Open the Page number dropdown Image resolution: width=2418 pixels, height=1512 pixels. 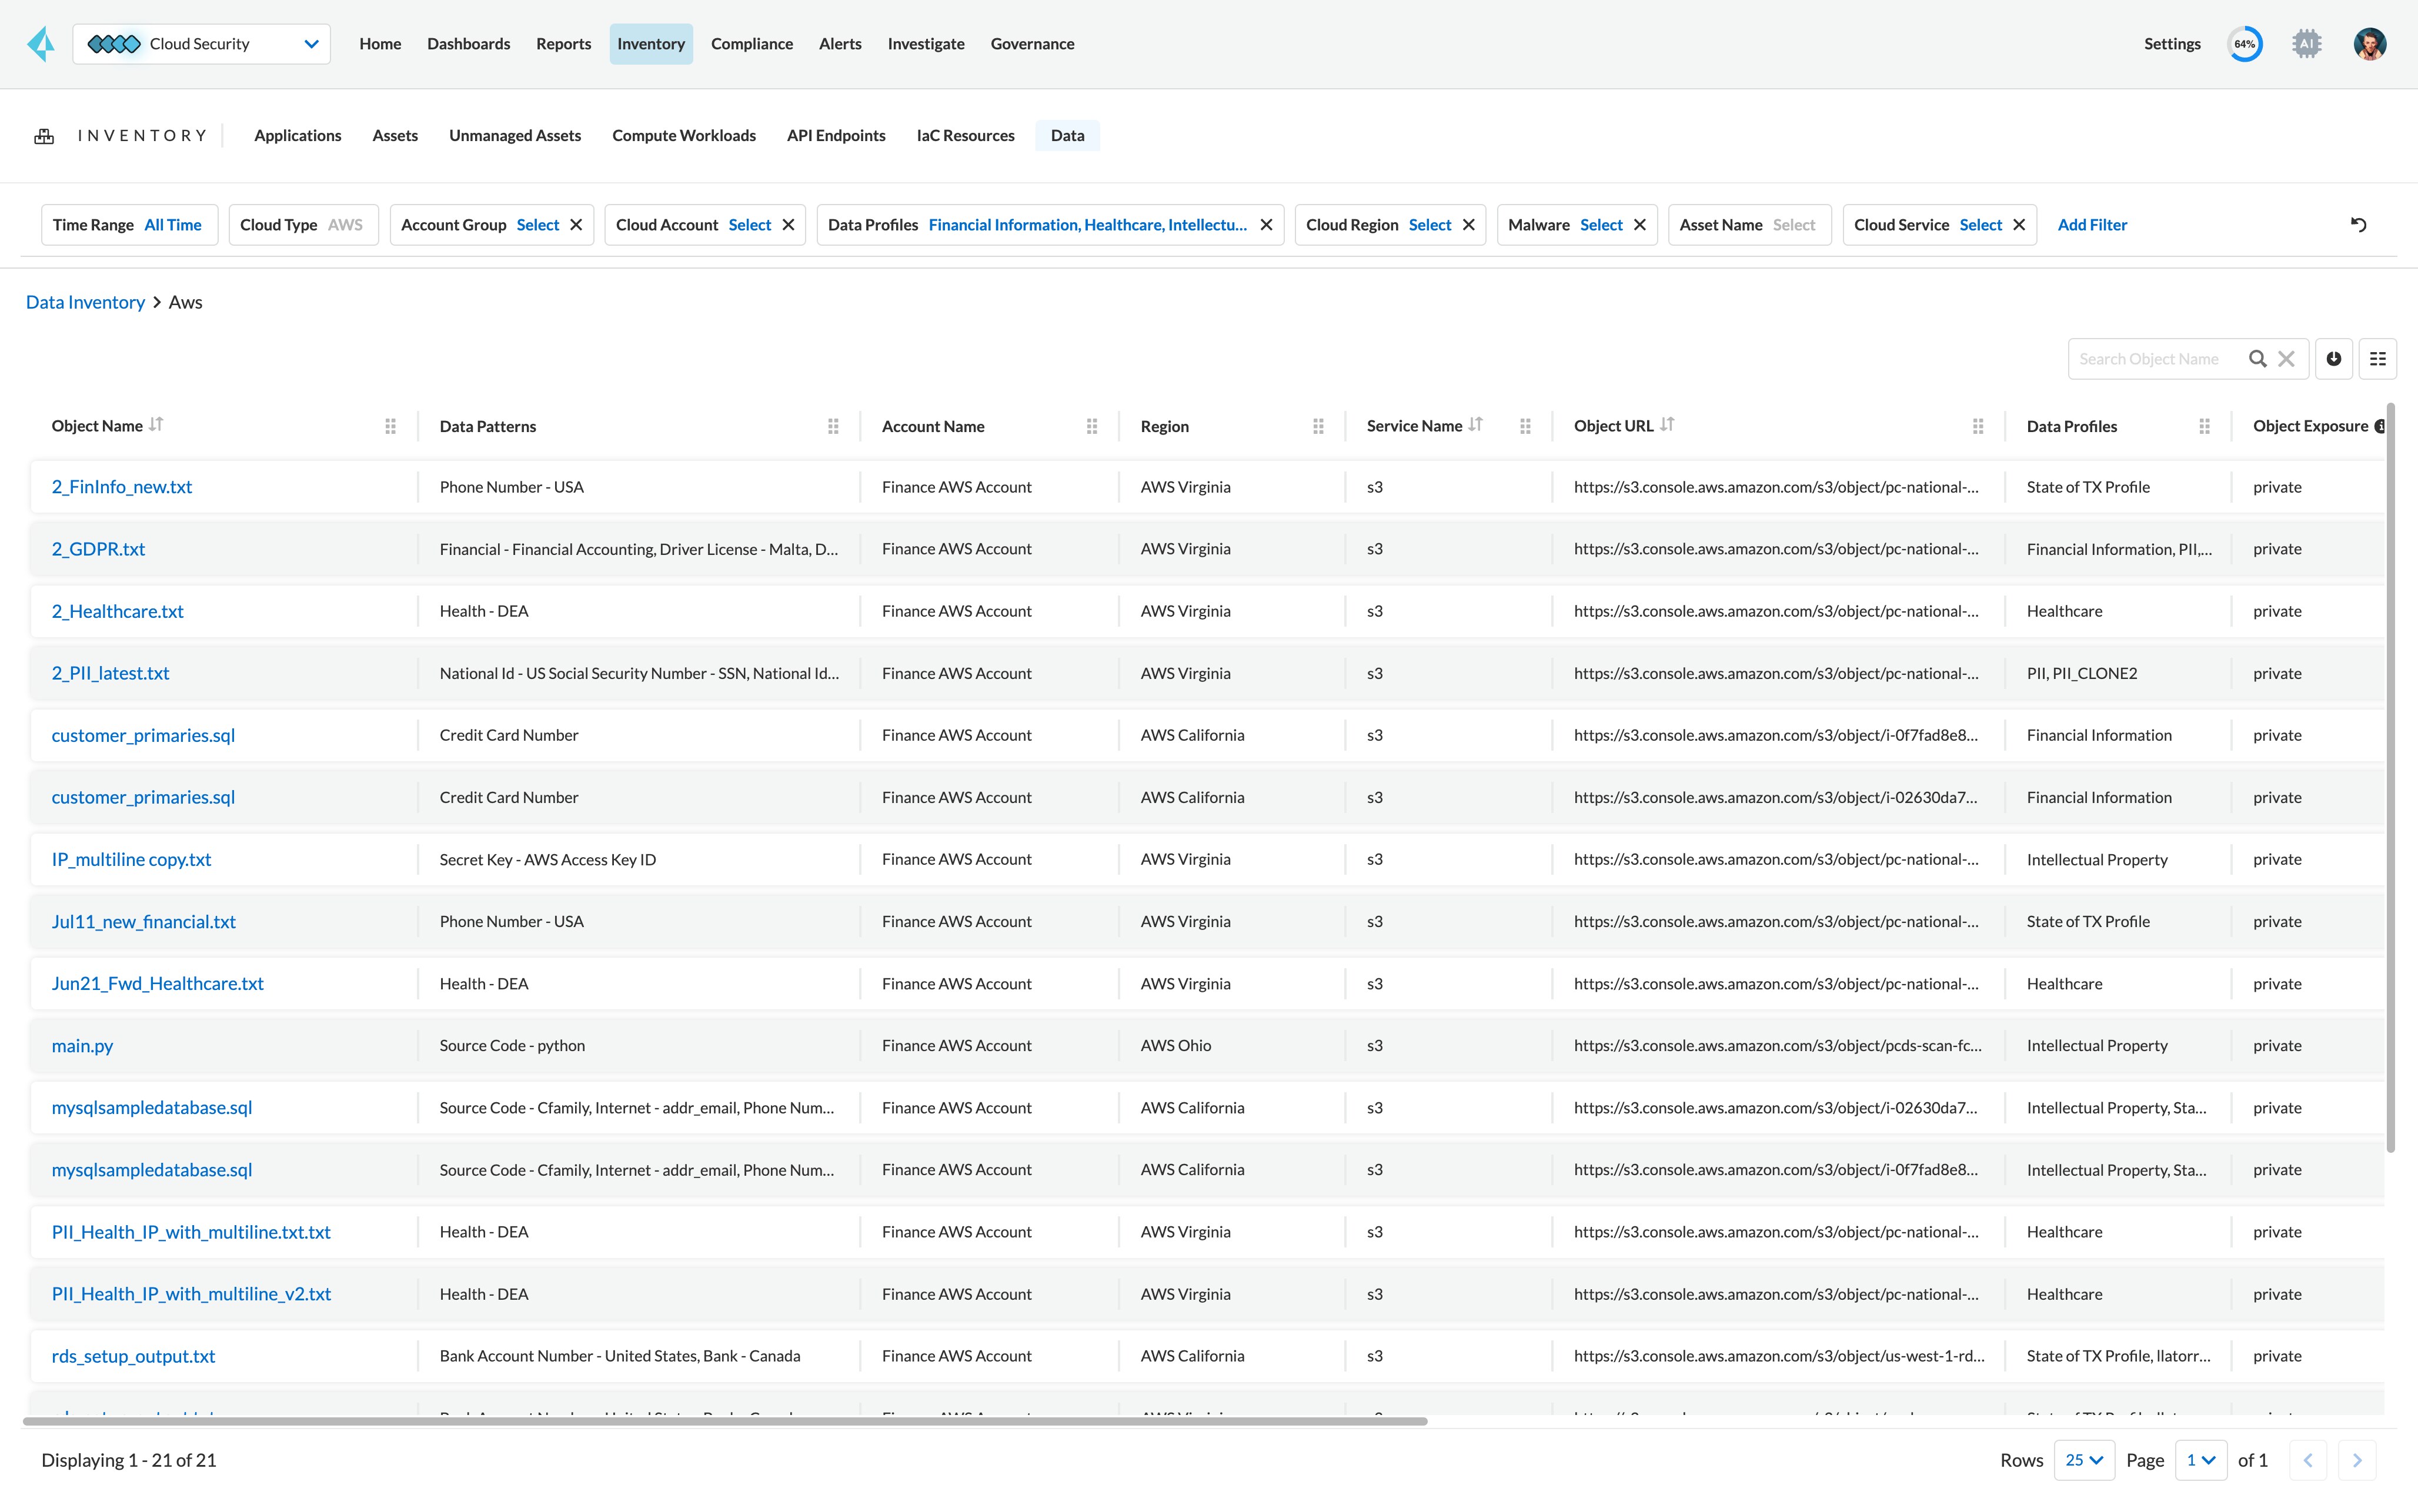coord(2200,1460)
